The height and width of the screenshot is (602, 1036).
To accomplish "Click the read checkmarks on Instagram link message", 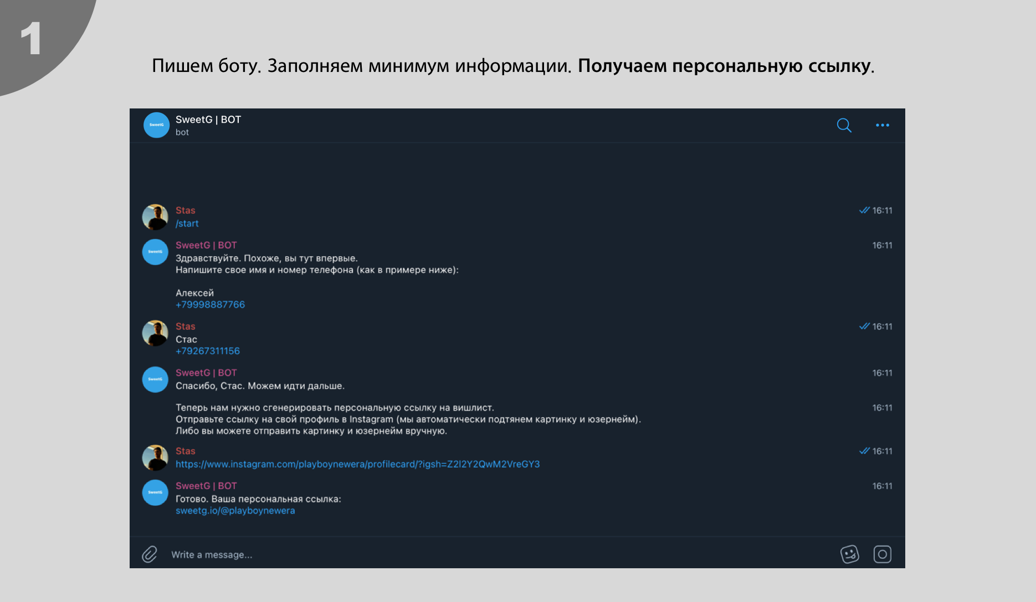I will tap(864, 451).
